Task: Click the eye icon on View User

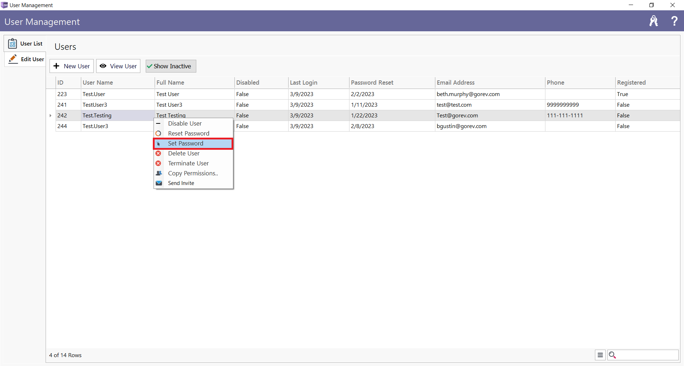Action: [x=103, y=66]
